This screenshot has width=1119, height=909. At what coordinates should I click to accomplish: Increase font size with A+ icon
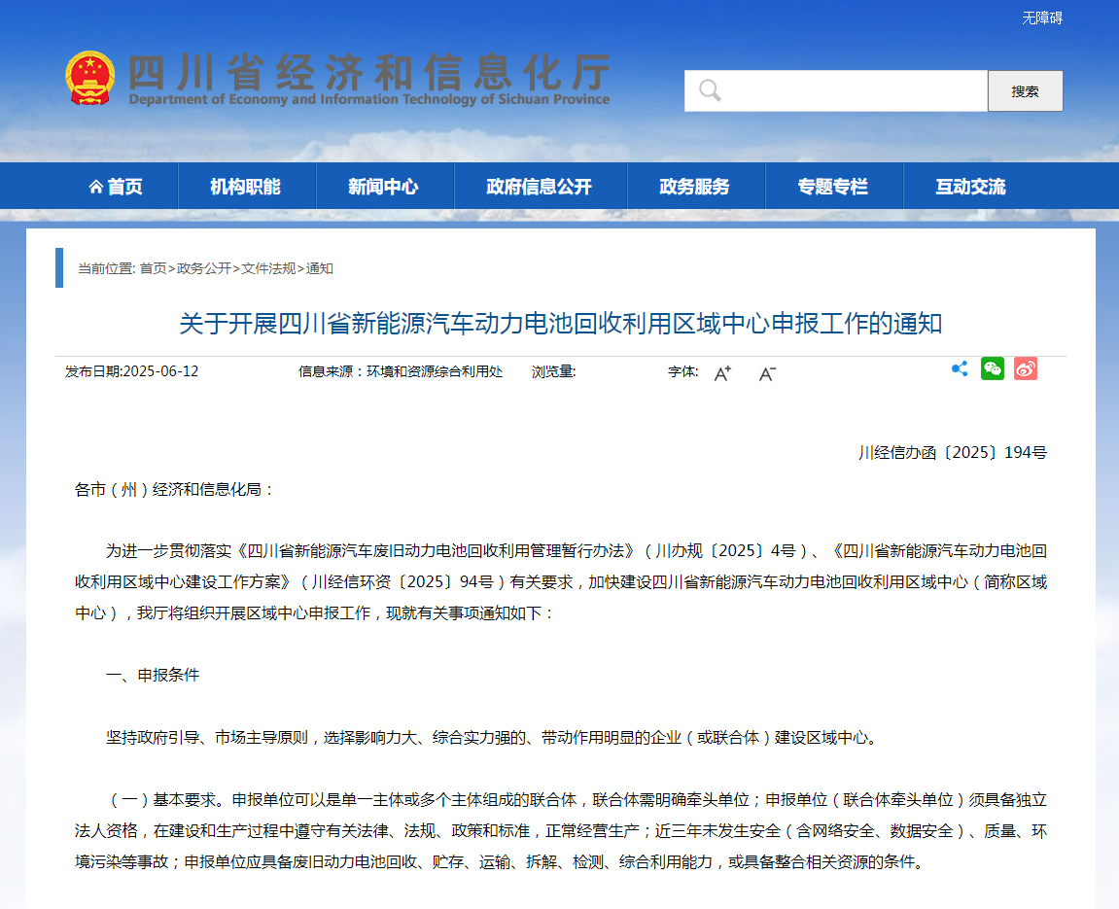pos(722,373)
